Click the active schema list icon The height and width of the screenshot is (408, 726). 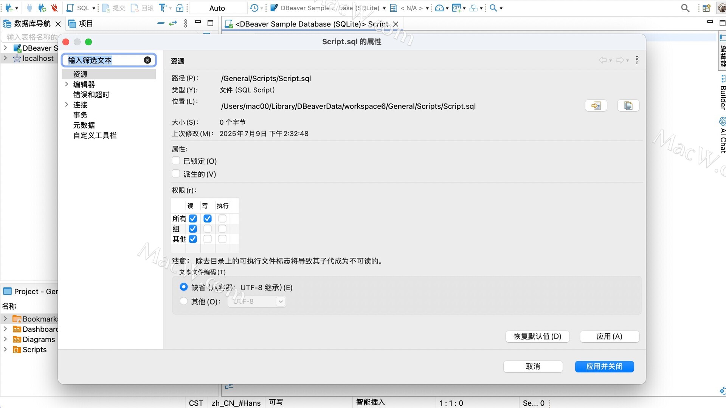click(393, 8)
